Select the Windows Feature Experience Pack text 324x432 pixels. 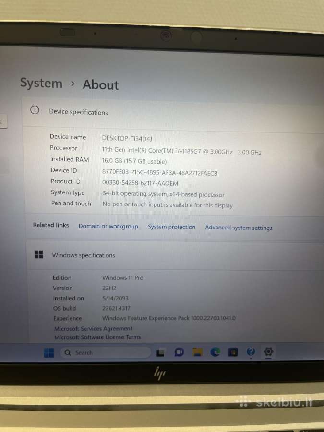tap(169, 318)
